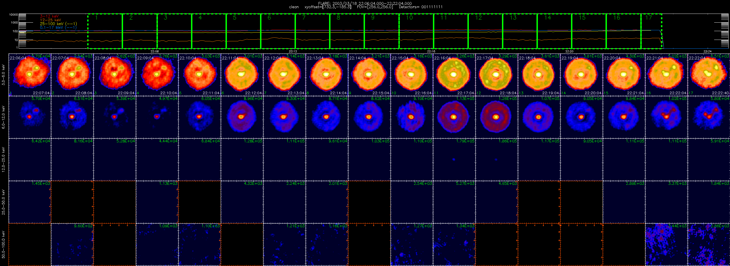This screenshot has width=730, height=266.
Task: Open the 6-12 keV image labeled 1.02E+05
Action: [x=667, y=117]
